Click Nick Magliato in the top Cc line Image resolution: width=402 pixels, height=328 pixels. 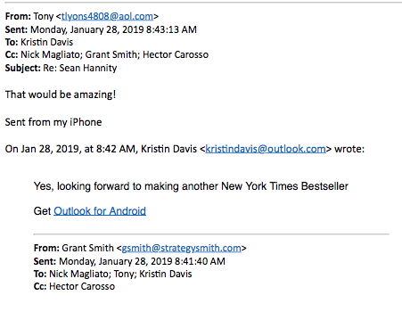(52, 54)
